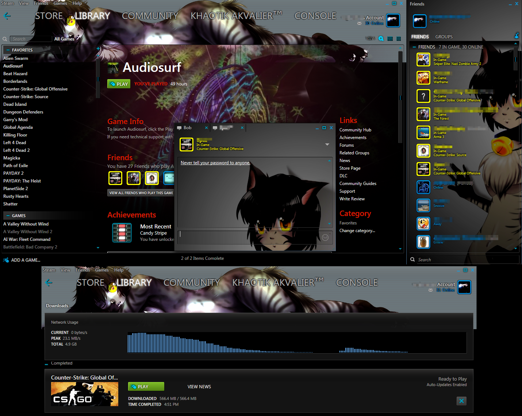This screenshot has height=416, width=522.
Task: Click account avatar in the Downloads window
Action: [464, 287]
